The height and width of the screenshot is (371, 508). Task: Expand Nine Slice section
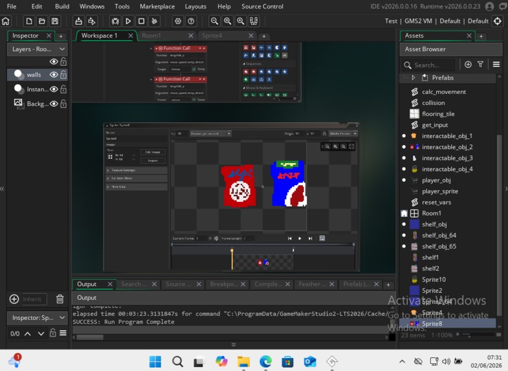[x=137, y=186]
